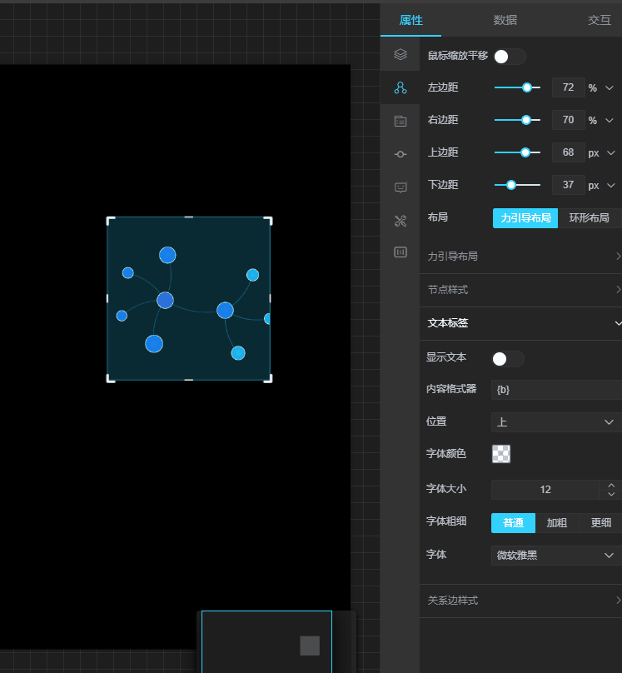This screenshot has width=622, height=673.
Task: Edit the 上边距 value field 68
Action: coord(568,152)
